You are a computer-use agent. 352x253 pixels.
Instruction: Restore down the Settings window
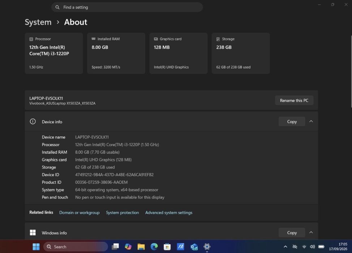tap(332, 4)
